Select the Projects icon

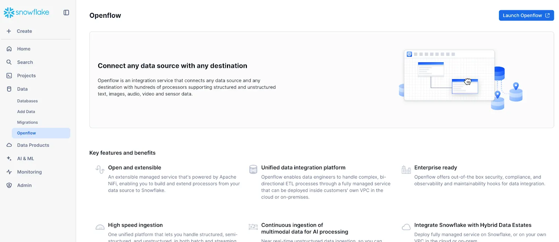(x=9, y=76)
